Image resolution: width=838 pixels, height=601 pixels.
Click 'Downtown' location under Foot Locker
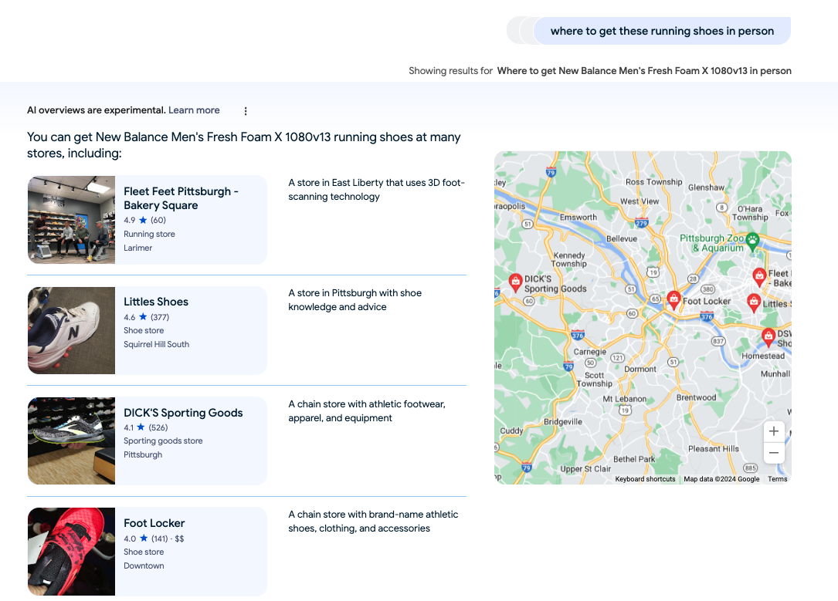click(144, 566)
